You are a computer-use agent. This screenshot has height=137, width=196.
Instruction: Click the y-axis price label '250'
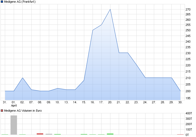pyautogui.click(x=188, y=30)
